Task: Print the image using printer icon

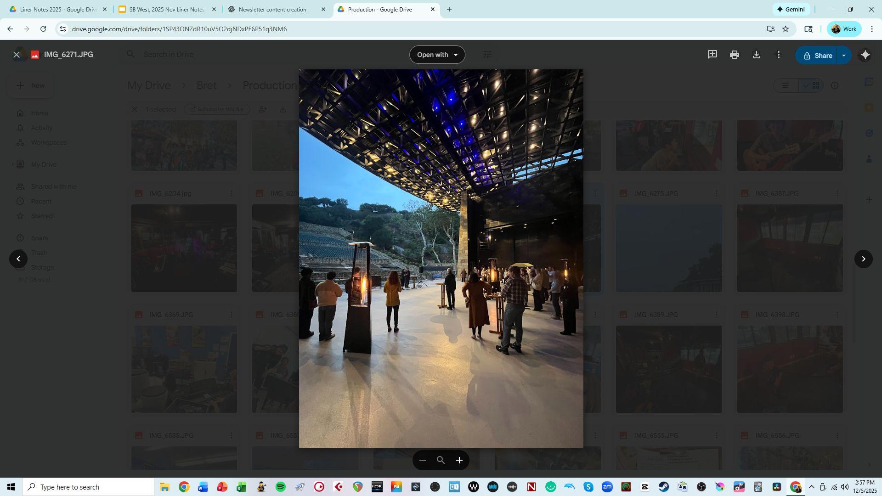Action: point(734,55)
